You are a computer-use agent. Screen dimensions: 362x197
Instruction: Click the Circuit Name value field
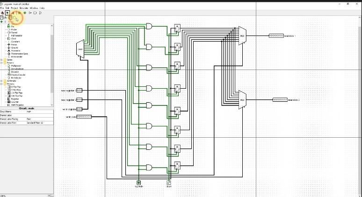[x=39, y=112]
